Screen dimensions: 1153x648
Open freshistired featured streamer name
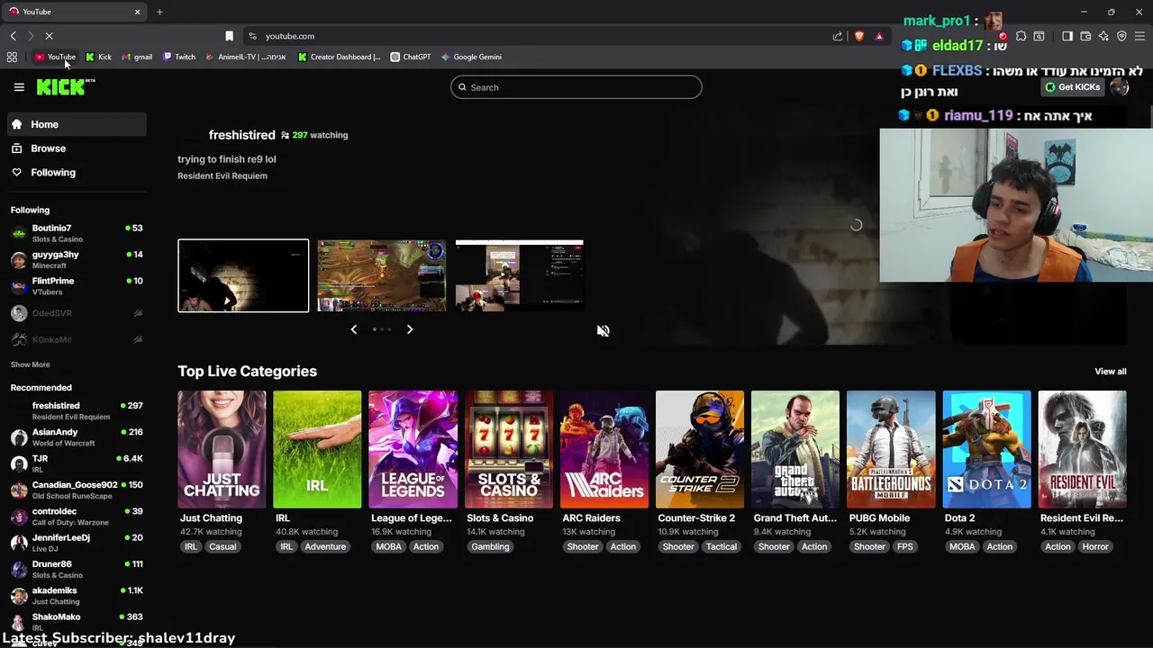point(241,135)
